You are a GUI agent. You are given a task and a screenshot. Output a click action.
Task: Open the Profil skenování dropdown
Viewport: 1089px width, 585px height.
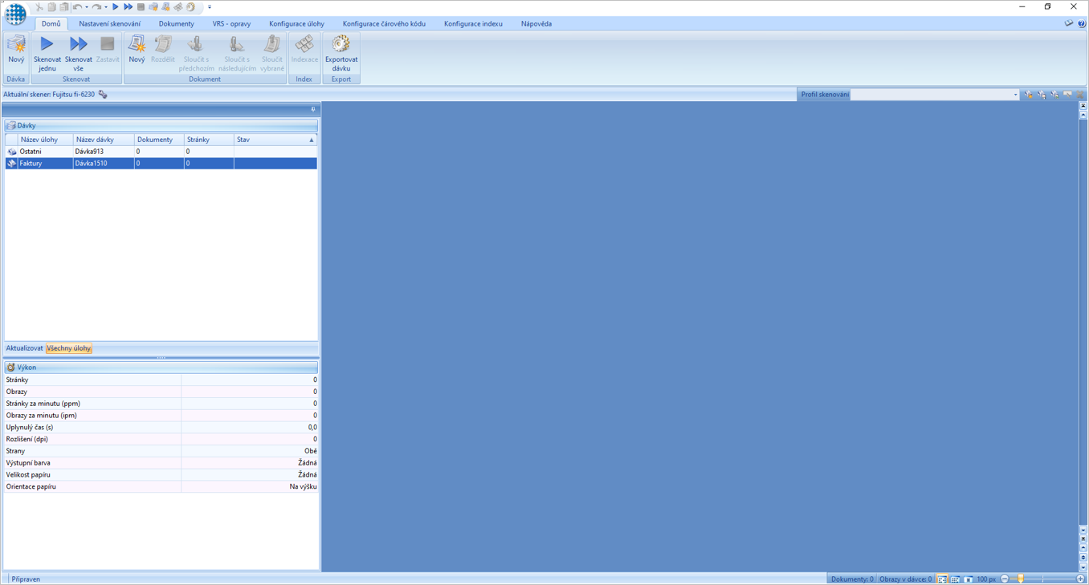[x=1015, y=95]
